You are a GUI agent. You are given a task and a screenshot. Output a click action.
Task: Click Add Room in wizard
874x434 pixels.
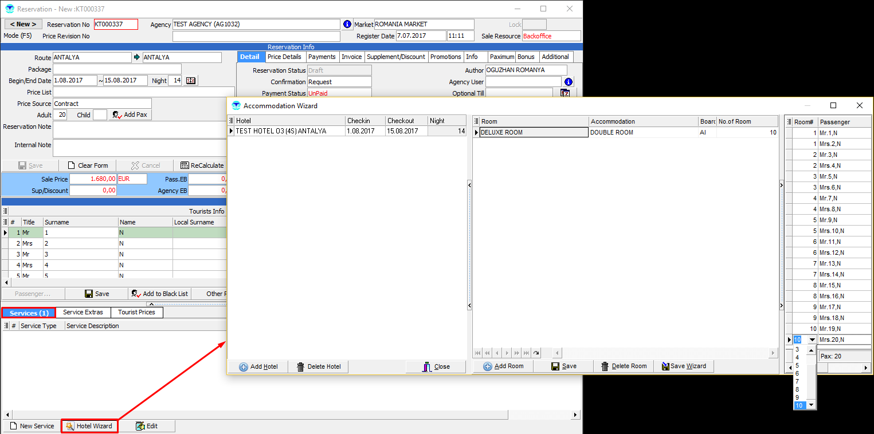503,366
